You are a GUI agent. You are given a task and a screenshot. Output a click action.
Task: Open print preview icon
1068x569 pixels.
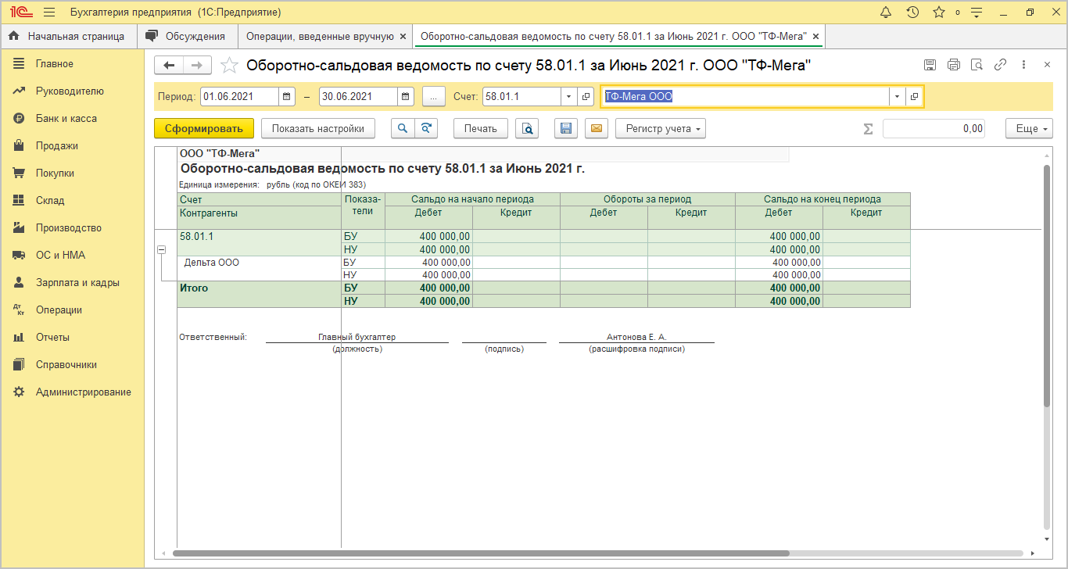point(528,129)
